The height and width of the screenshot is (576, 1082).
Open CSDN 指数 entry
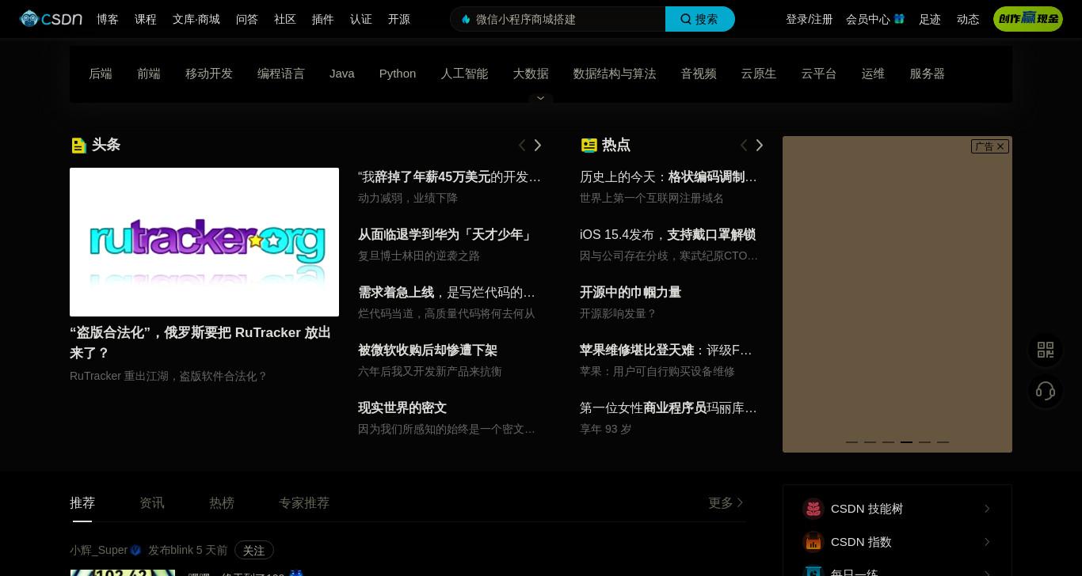point(897,542)
